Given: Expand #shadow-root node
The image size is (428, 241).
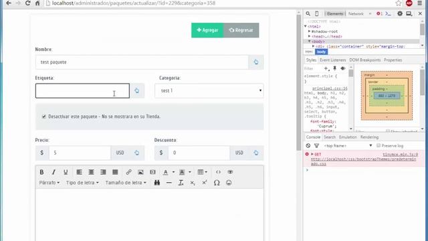Looking at the screenshot, I should pos(309,31).
